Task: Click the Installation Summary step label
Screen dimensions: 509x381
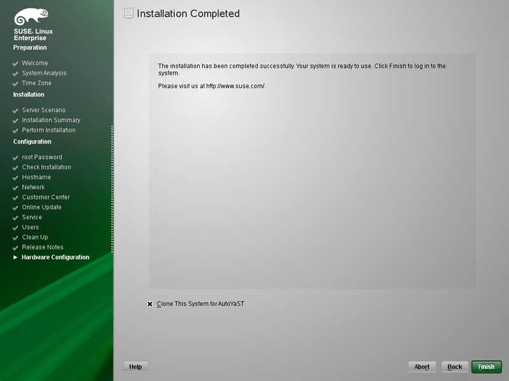Action: (x=51, y=120)
